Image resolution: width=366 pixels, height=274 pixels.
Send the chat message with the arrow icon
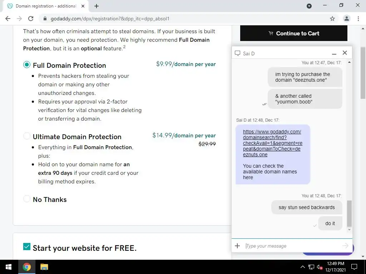tap(345, 245)
